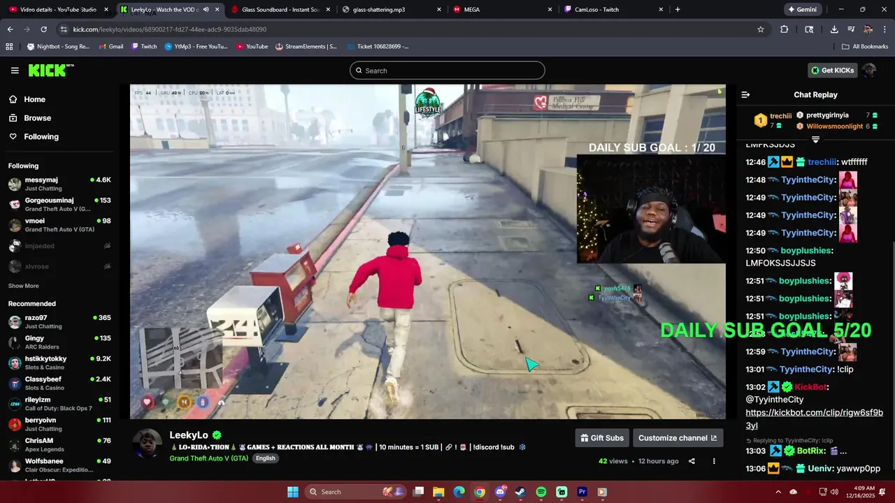
Task: Mute the LeekyLo tab audio icon
Action: point(206,10)
